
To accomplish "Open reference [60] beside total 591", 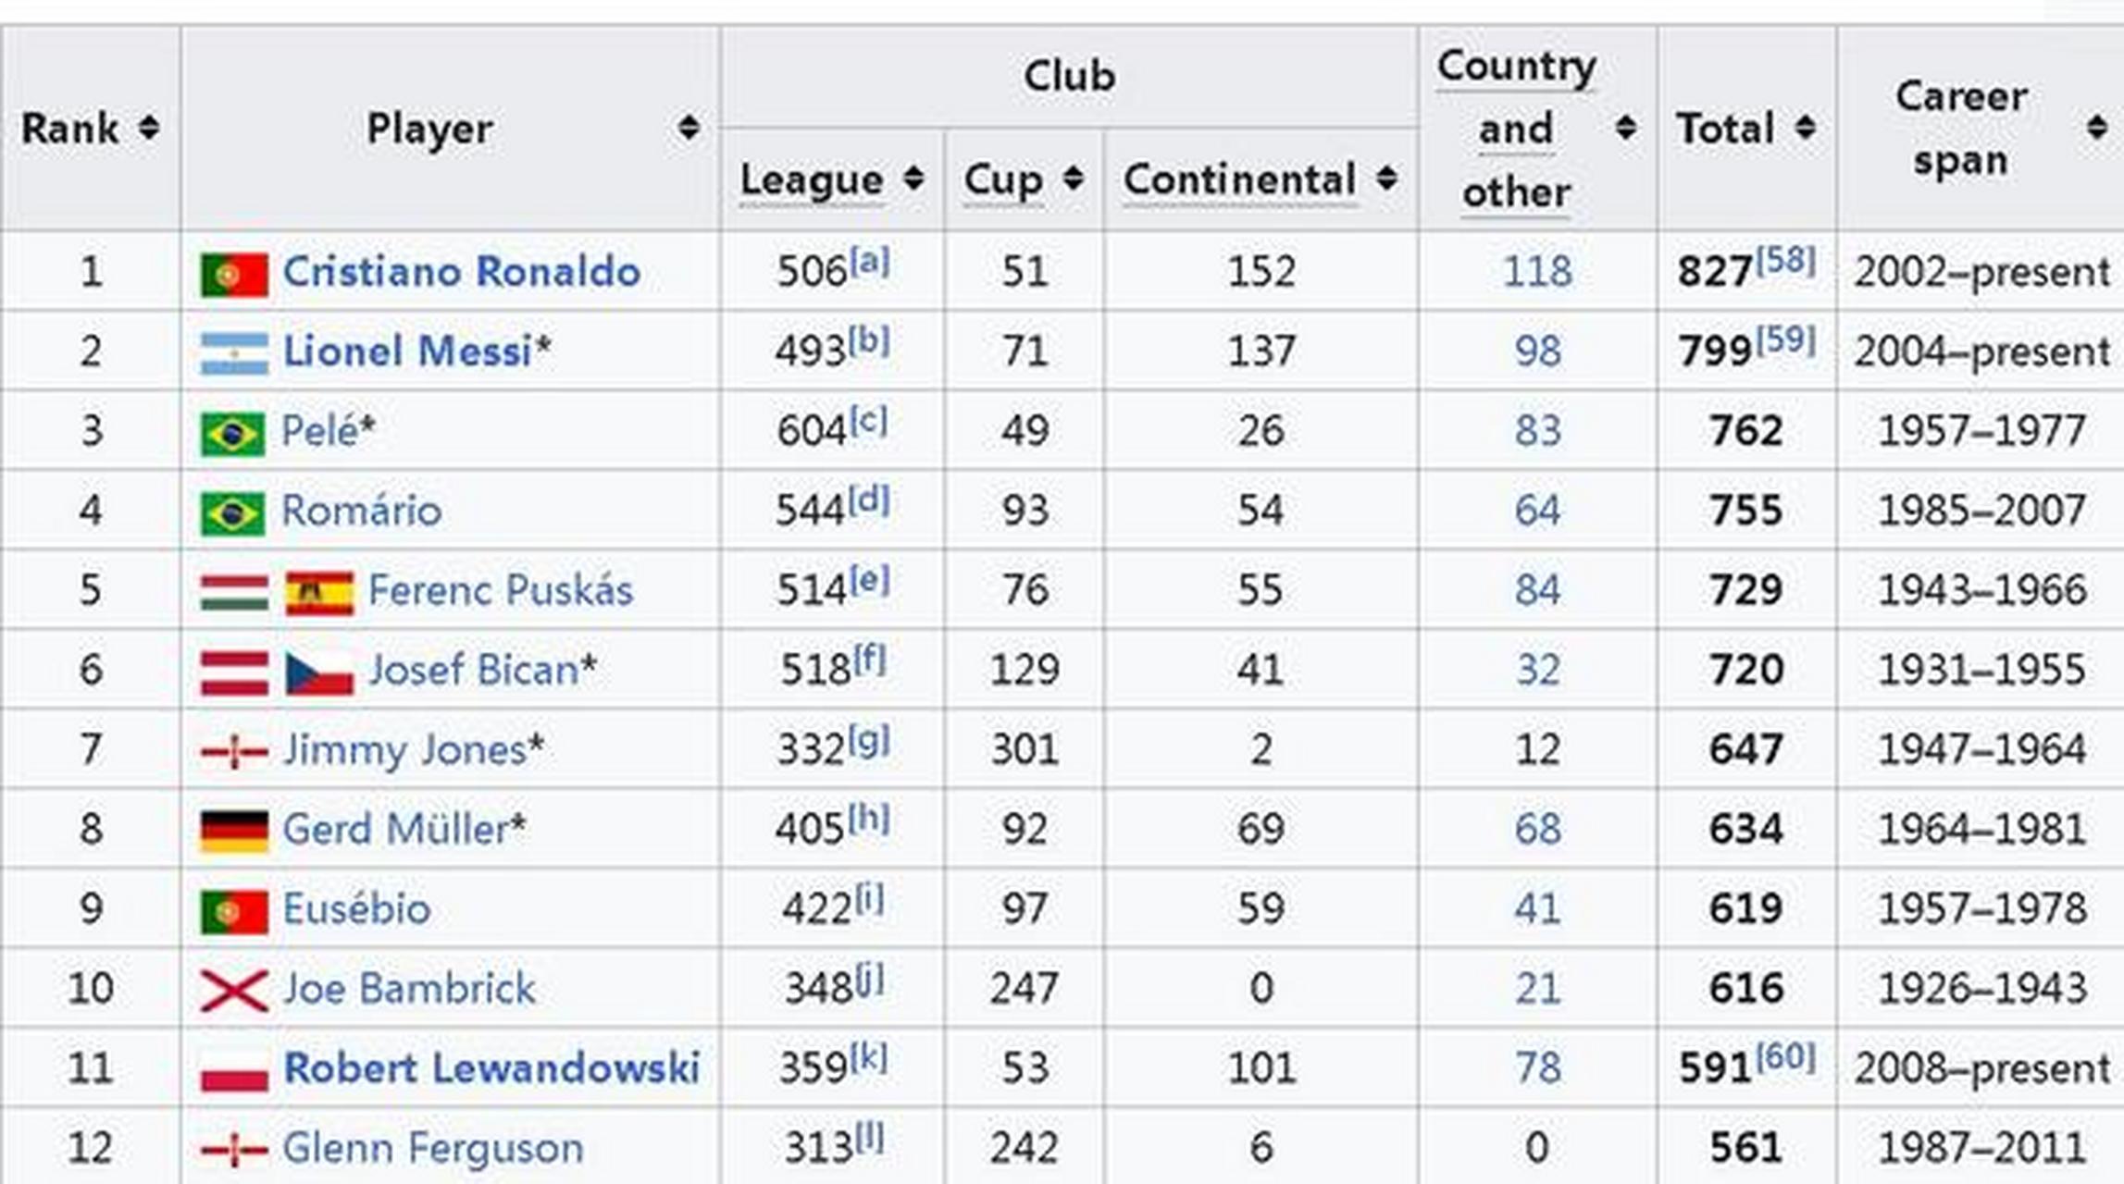I will pos(1785,1056).
